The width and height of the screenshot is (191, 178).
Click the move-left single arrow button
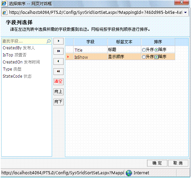click(58, 61)
